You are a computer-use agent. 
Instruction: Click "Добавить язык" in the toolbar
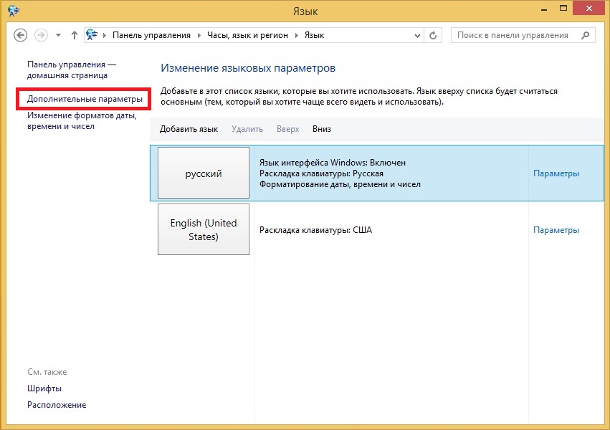[x=189, y=129]
